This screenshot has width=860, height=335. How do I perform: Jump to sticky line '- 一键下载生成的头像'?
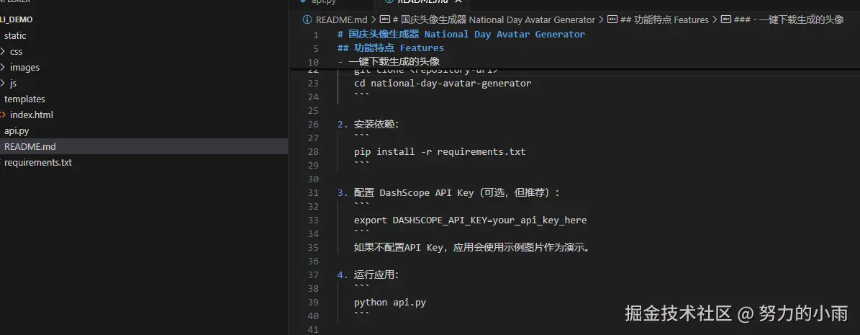(x=389, y=61)
